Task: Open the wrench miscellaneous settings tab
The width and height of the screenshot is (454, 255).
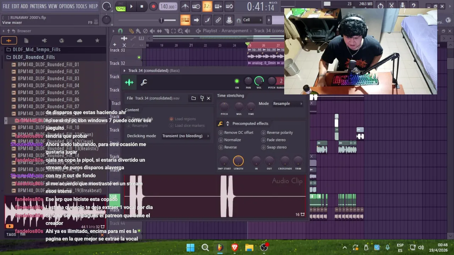Action: coord(144,83)
